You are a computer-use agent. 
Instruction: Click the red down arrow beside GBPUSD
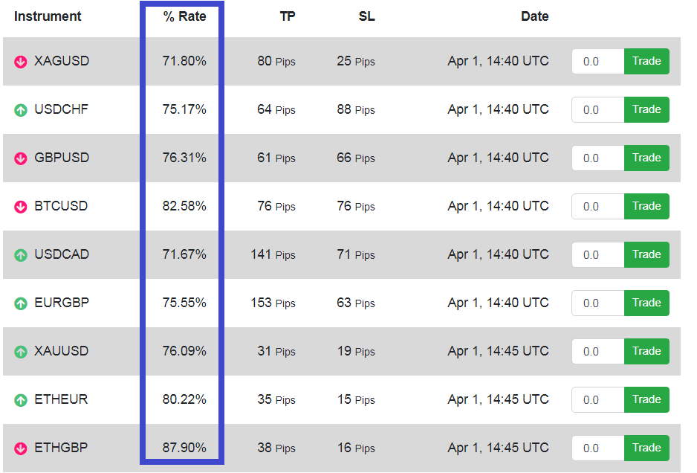pyautogui.click(x=21, y=158)
